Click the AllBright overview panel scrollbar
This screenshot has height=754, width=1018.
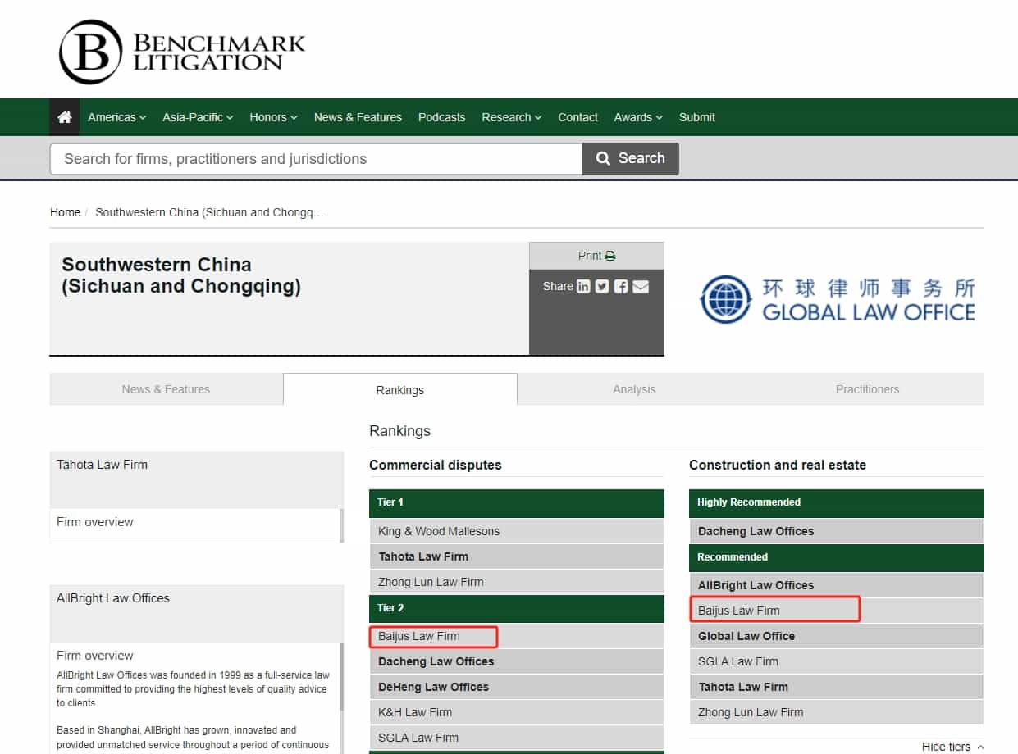[x=341, y=677]
